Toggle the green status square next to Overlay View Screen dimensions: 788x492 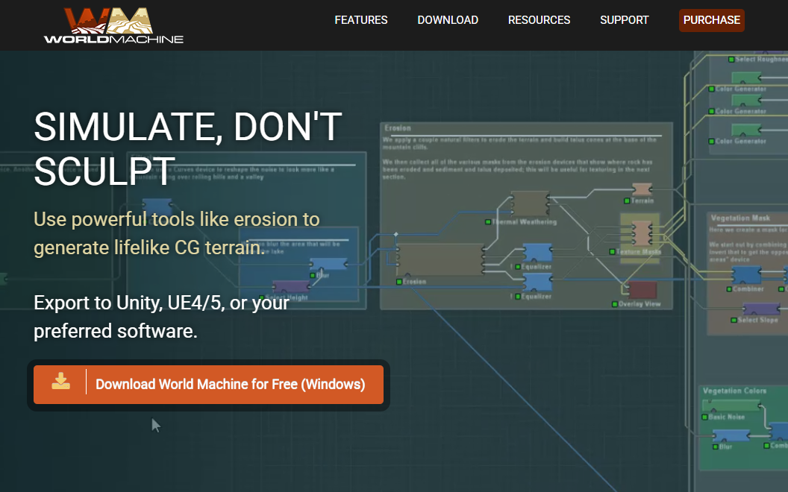click(x=614, y=304)
